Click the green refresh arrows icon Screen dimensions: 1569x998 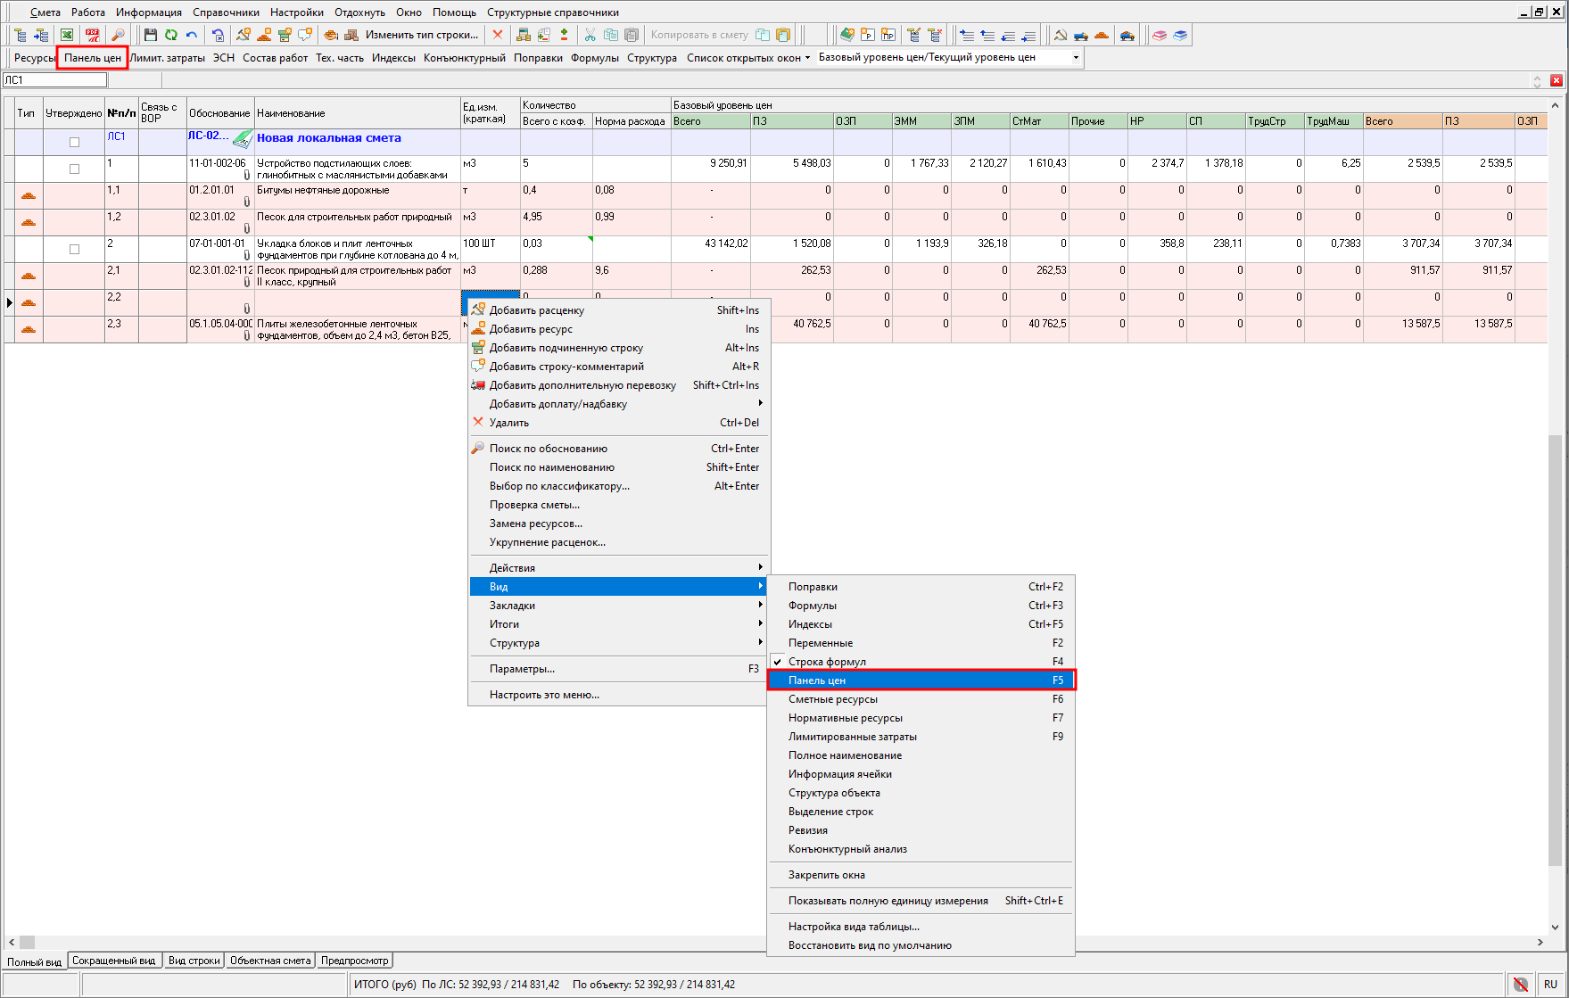tap(170, 35)
